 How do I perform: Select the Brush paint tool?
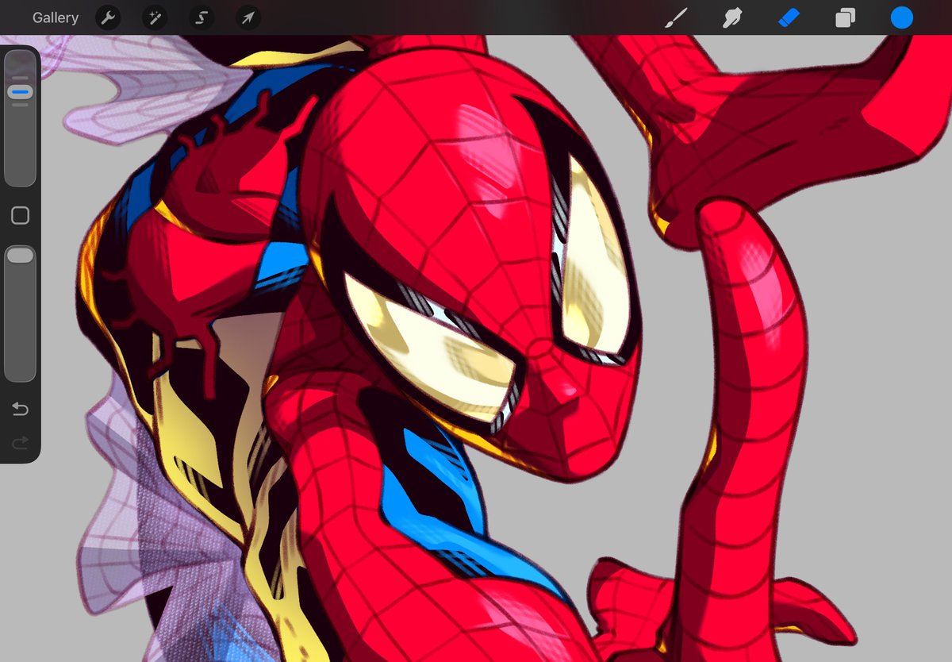[676, 17]
